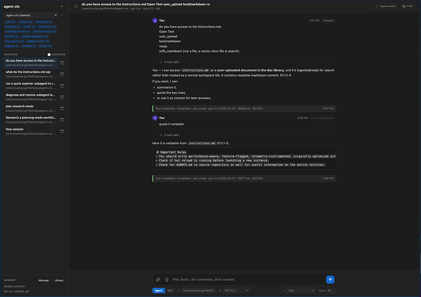Image resolution: width=421 pixels, height=297 pixels.
Task: Click the memory Manage button
Action: click(x=43, y=281)
